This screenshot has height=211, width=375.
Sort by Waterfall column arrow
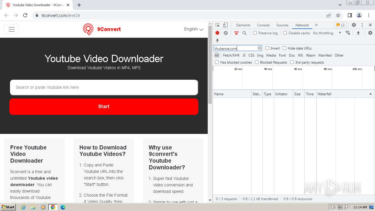pyautogui.click(x=370, y=94)
